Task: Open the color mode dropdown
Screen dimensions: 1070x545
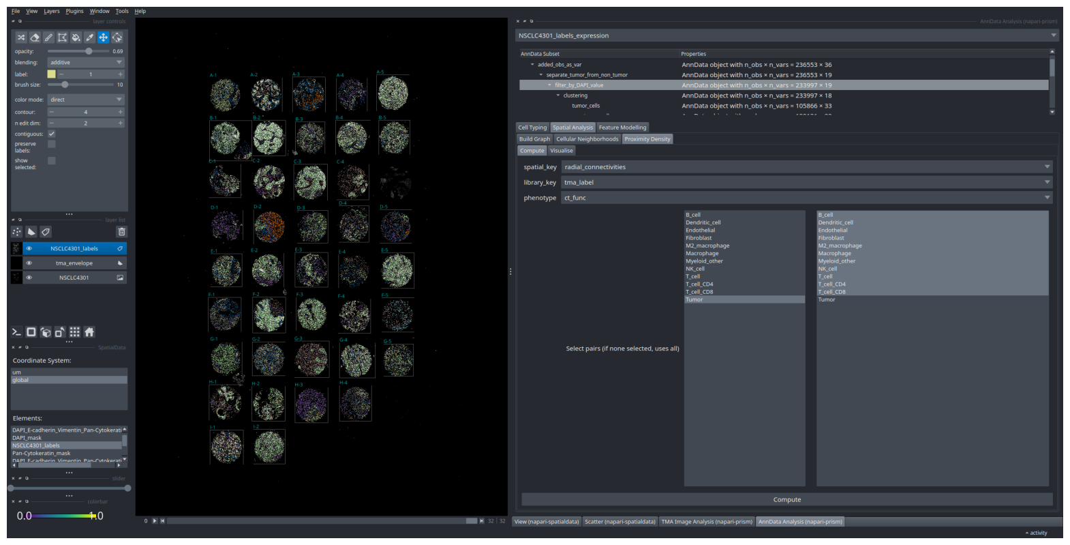Action: click(x=86, y=100)
